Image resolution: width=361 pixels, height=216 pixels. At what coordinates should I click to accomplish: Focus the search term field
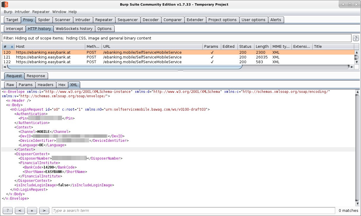(x=194, y=211)
